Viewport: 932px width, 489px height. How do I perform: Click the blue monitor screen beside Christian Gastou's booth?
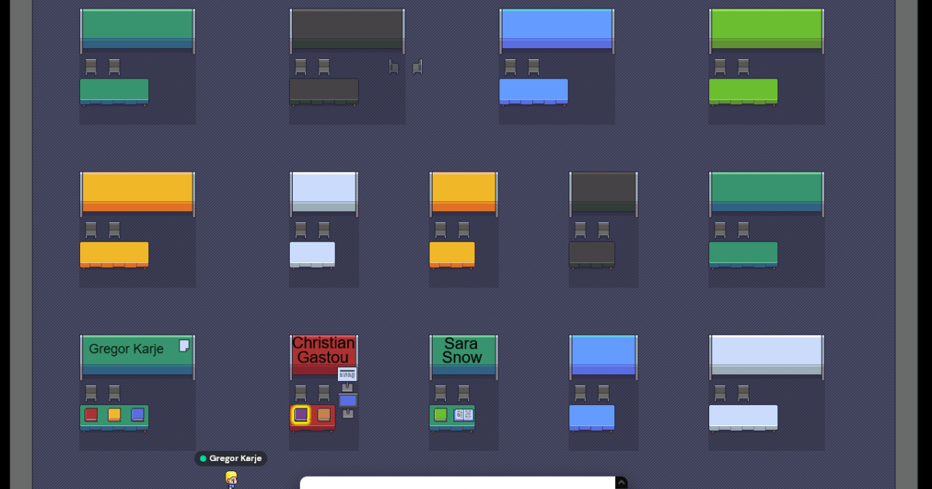pos(348,401)
